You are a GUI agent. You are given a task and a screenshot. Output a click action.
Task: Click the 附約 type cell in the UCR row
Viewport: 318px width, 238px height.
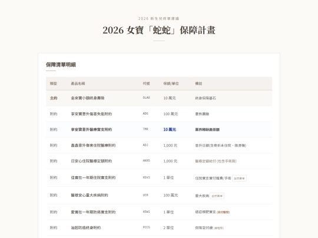(54, 195)
